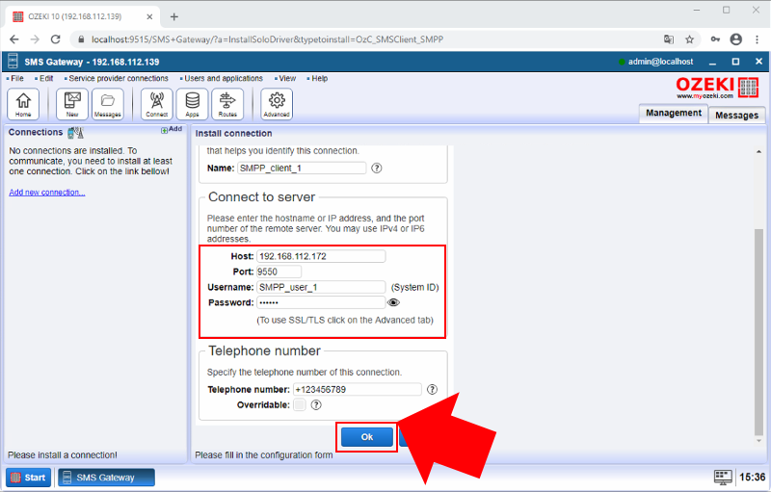Select the OZEKI 10 browser tab
The height and width of the screenshot is (492, 771).
(x=82, y=16)
